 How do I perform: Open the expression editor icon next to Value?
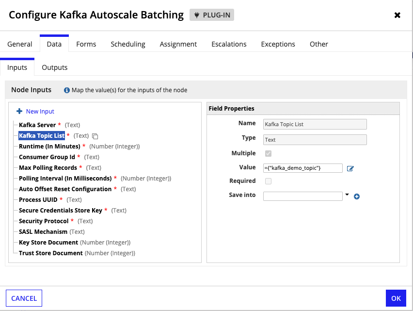pyautogui.click(x=350, y=168)
